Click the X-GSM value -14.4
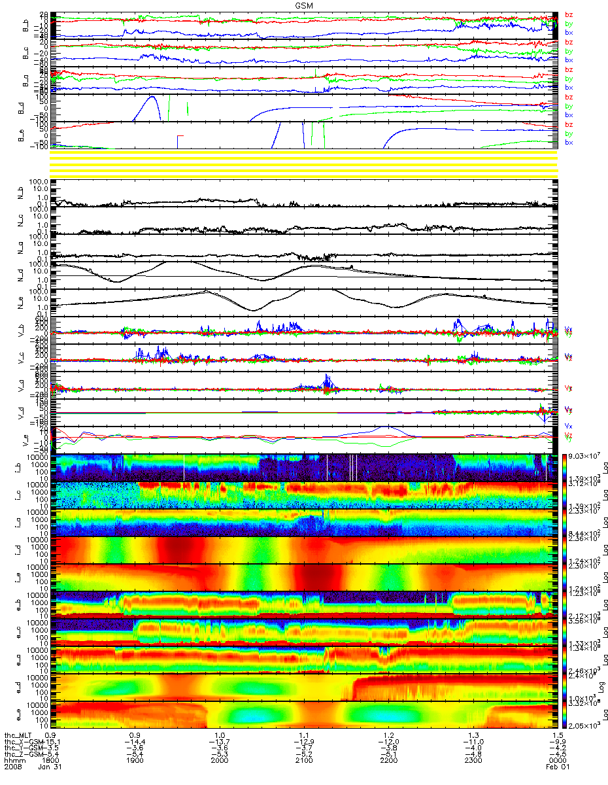 tap(135, 741)
